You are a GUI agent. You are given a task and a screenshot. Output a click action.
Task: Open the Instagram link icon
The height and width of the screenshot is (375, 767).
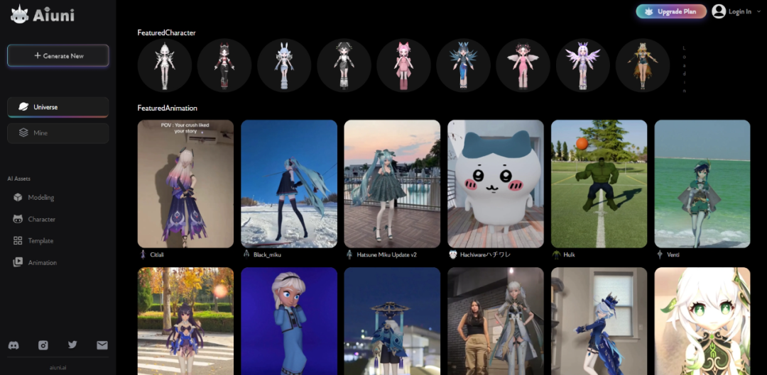point(43,345)
